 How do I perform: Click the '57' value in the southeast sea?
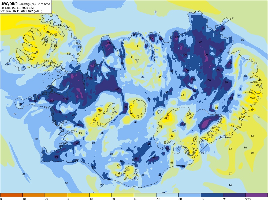(x=230, y=173)
